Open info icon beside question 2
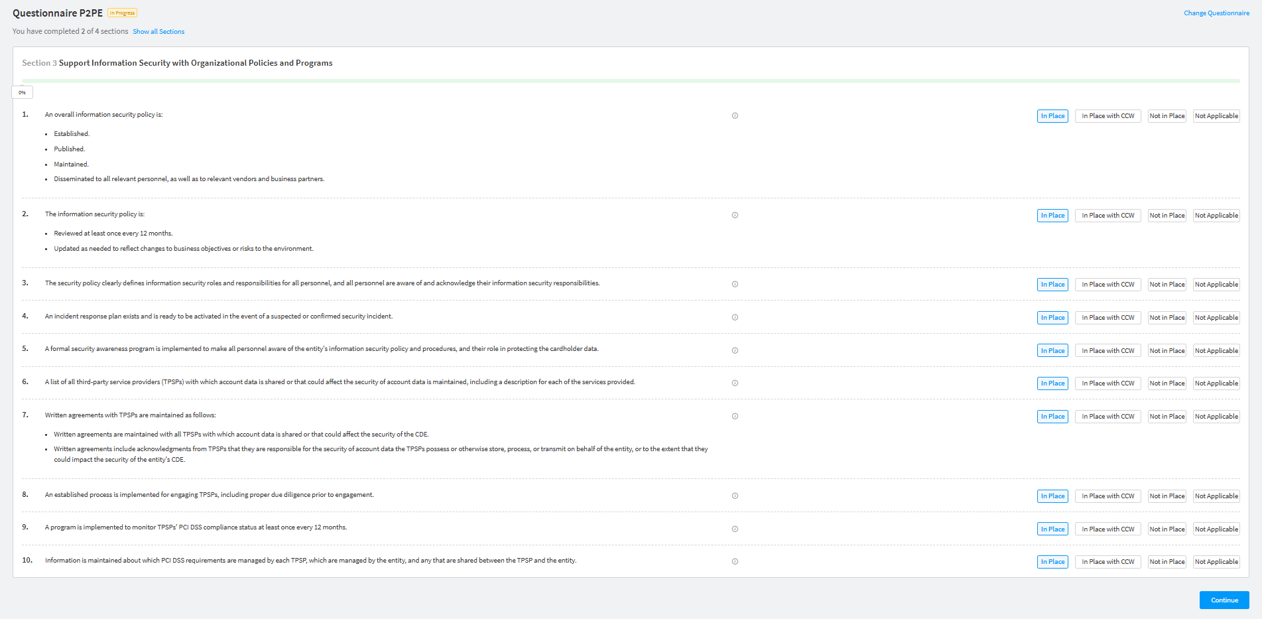 (x=735, y=216)
